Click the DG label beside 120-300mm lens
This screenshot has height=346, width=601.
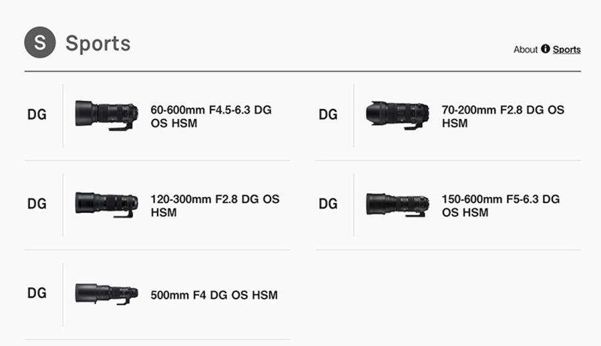click(37, 204)
